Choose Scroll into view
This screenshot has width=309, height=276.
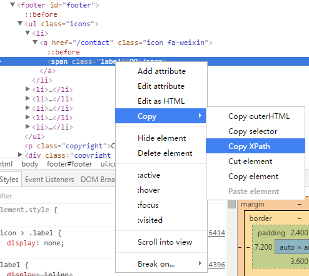[x=161, y=242]
